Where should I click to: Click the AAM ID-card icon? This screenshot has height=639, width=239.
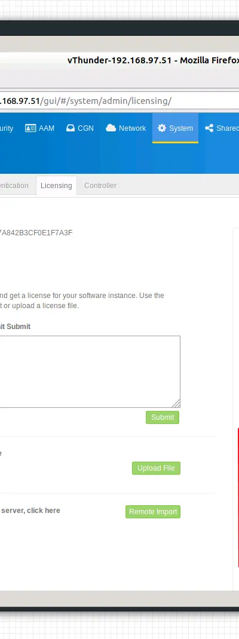coord(30,128)
